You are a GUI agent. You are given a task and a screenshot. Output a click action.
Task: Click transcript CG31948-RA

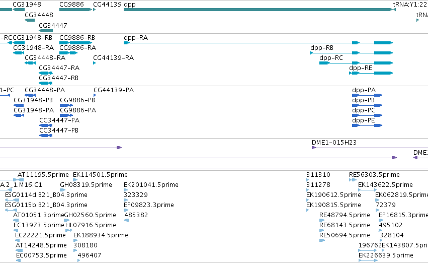pyautogui.click(x=19, y=53)
